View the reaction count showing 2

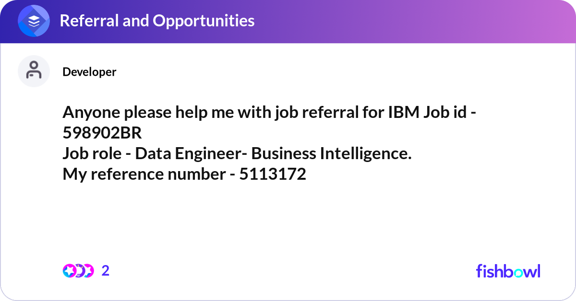(106, 271)
